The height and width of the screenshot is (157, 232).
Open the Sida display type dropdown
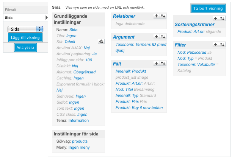tap(25, 29)
